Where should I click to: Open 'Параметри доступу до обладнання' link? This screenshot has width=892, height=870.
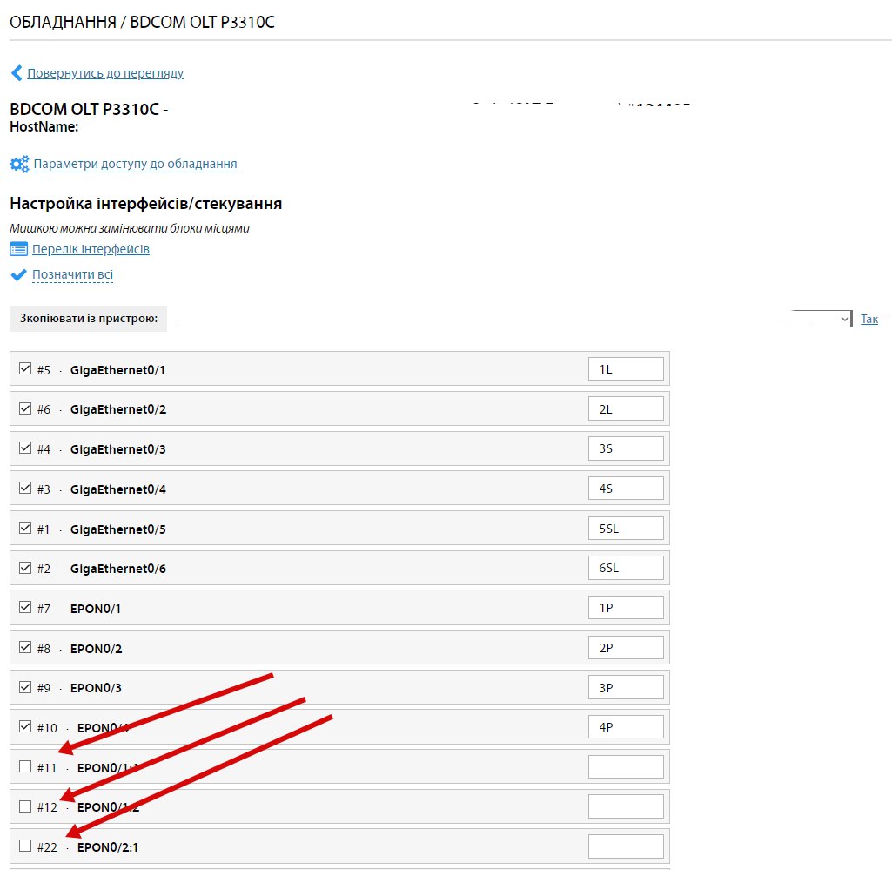(136, 164)
